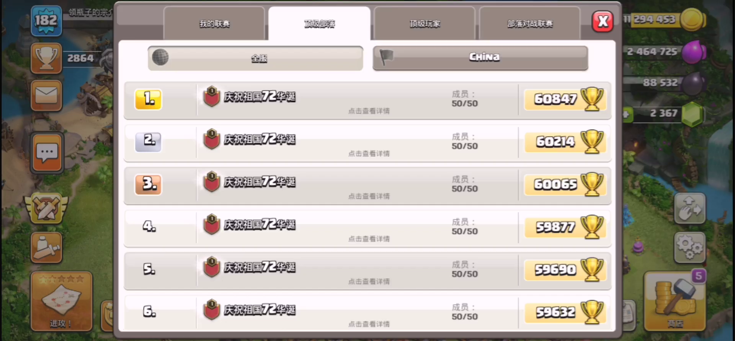Viewport: 735px width, 341px height.
Task: Open the chat speech bubble icon
Action: [47, 153]
